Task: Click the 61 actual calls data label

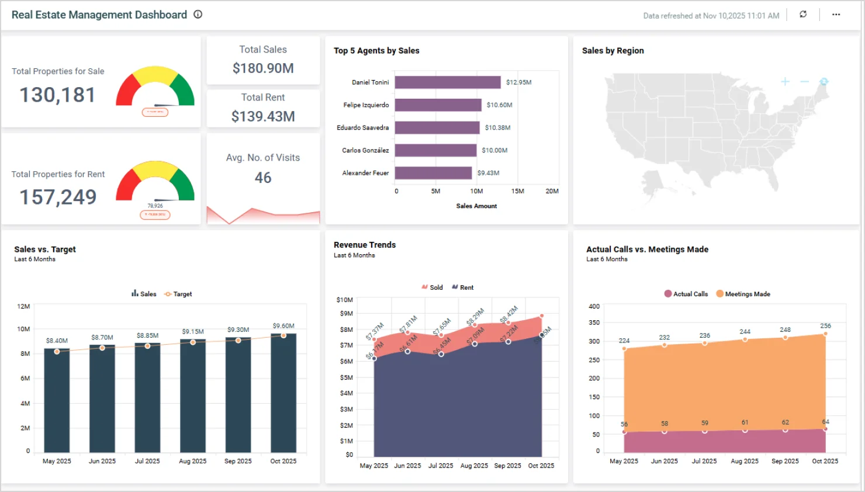Action: click(745, 422)
